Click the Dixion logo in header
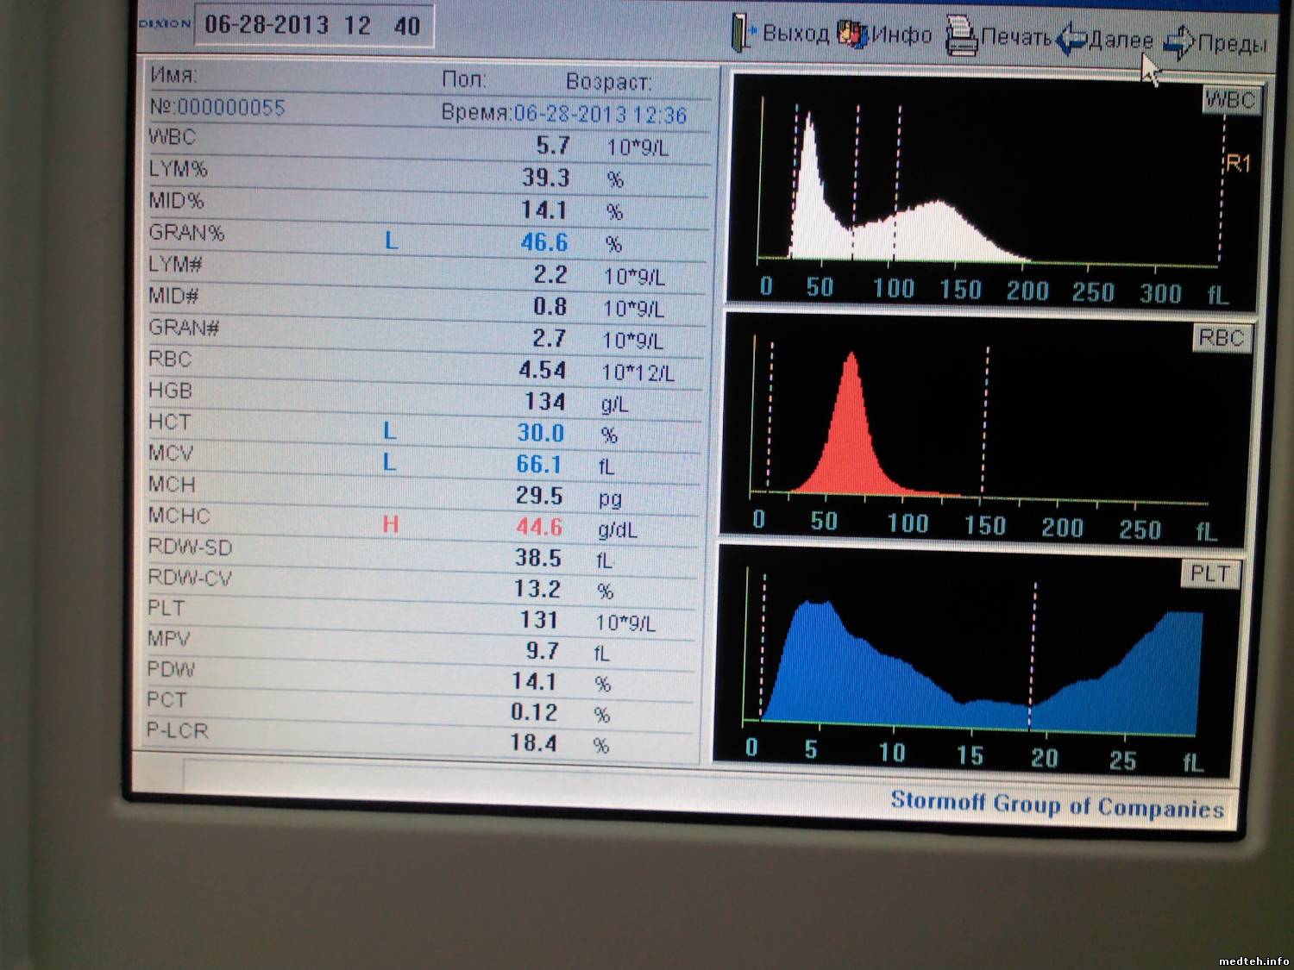1294x970 pixels. 165,24
